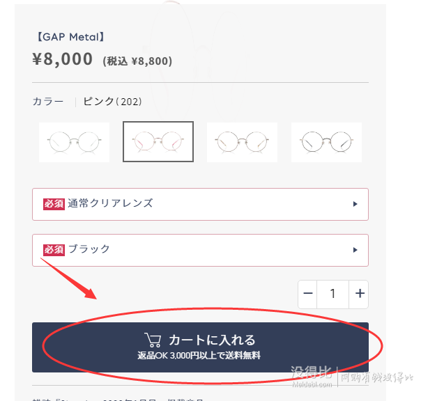Click the quantity number field

(x=332, y=294)
